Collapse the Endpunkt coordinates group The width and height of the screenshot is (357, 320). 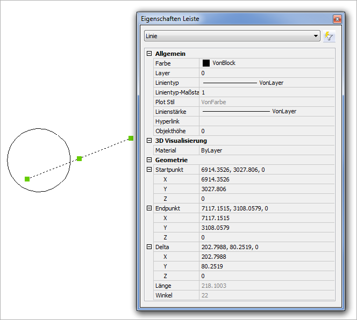(x=149, y=208)
